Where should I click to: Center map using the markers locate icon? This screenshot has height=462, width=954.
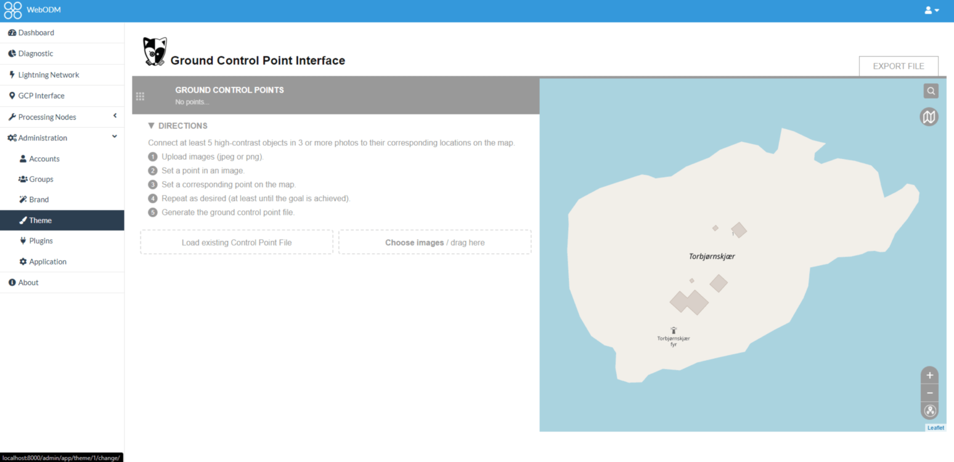[929, 410]
